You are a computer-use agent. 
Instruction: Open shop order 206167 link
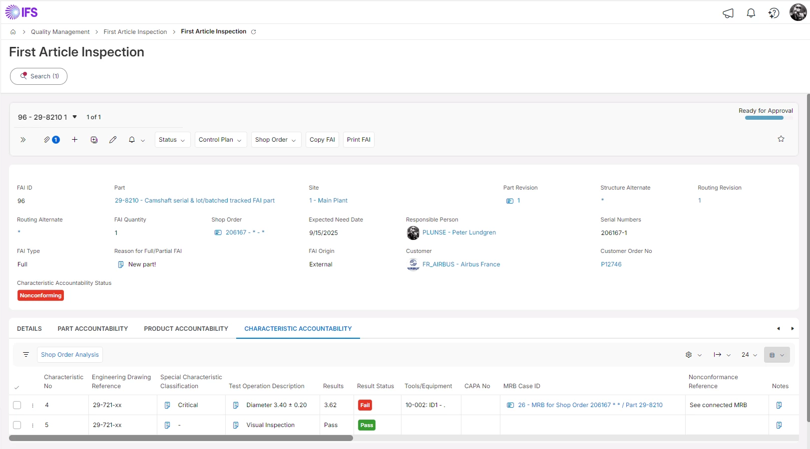(x=245, y=232)
